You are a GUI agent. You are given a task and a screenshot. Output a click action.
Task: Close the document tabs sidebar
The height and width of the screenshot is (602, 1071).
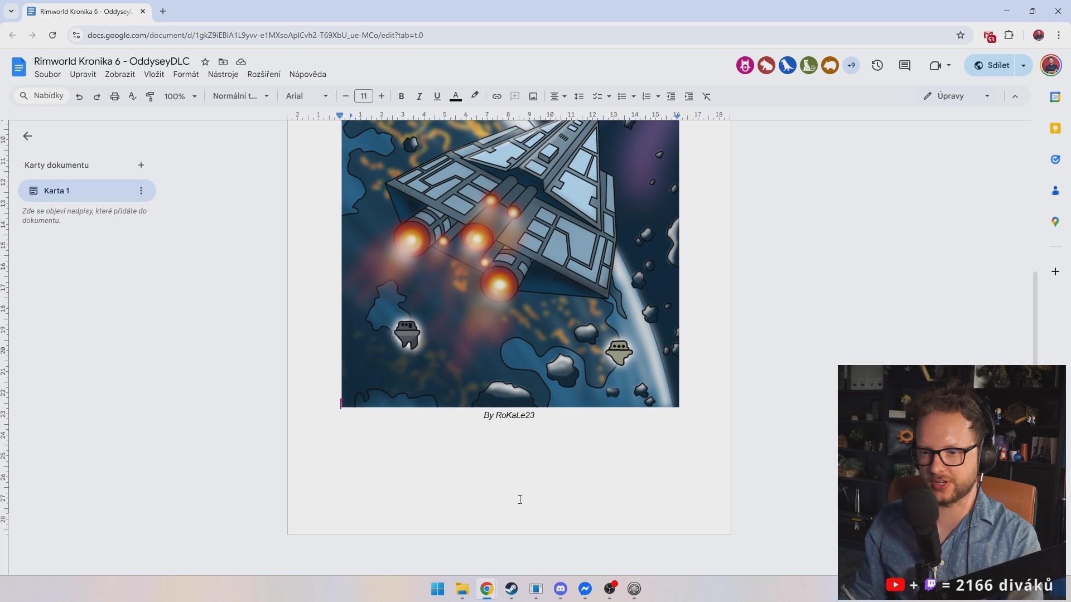point(27,136)
